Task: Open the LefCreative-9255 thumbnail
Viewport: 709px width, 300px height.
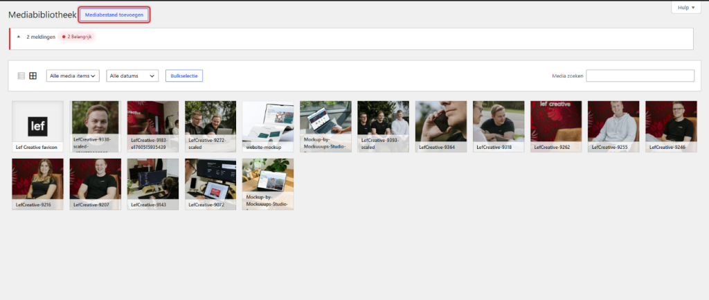Action: coord(613,126)
